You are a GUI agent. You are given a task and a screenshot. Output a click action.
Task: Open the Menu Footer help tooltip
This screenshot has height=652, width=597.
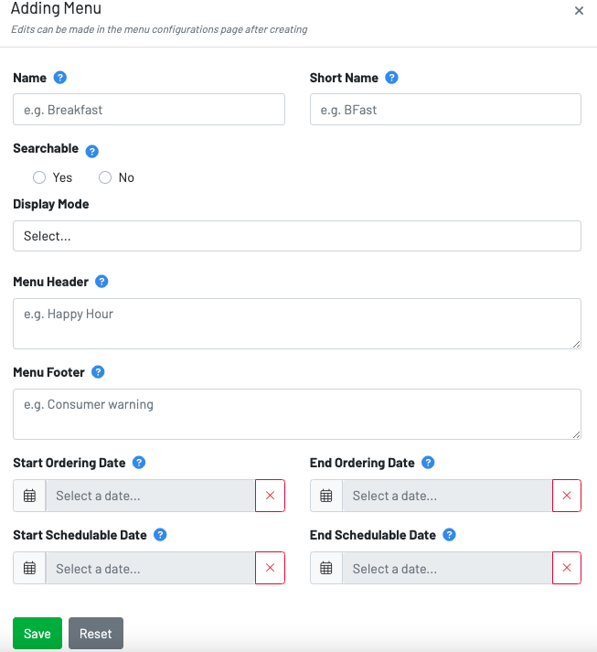pos(98,372)
